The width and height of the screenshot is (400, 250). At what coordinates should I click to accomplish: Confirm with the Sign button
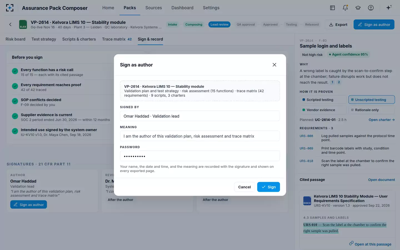click(268, 187)
